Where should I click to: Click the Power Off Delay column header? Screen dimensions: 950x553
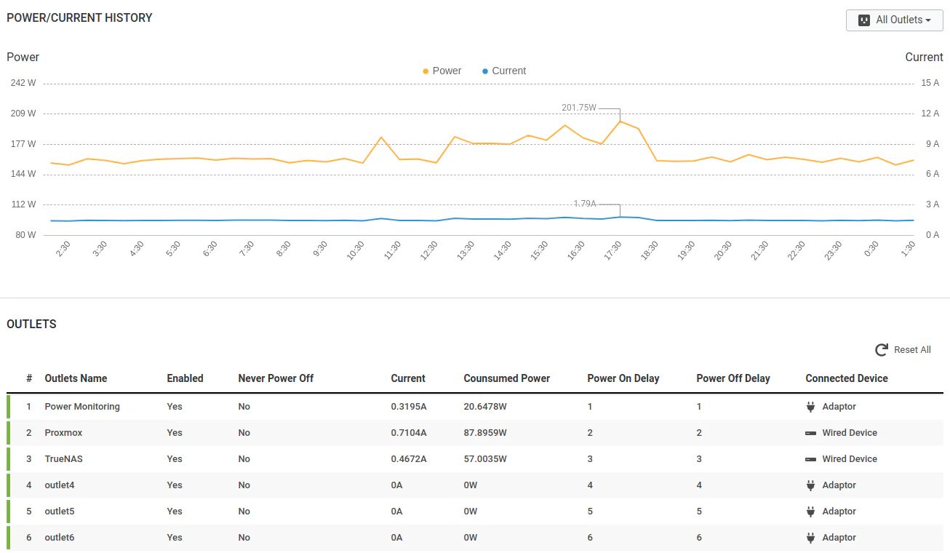pyautogui.click(x=733, y=378)
